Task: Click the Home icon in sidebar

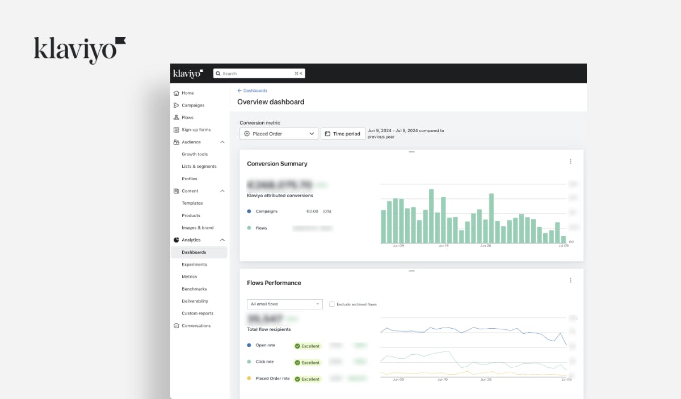Action: 176,93
